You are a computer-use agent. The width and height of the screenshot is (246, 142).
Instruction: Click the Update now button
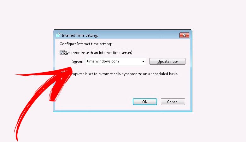point(167,62)
